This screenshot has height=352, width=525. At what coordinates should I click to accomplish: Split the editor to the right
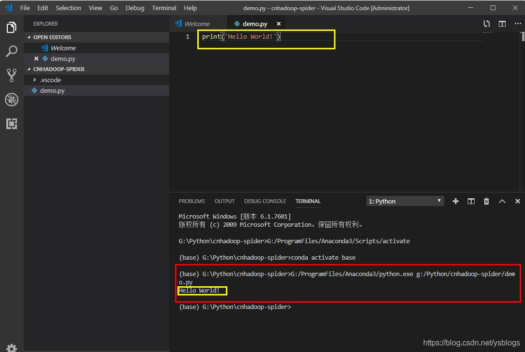502,24
